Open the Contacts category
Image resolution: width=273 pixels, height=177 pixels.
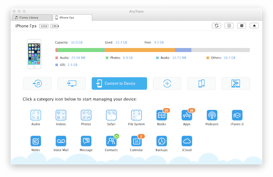(111, 141)
